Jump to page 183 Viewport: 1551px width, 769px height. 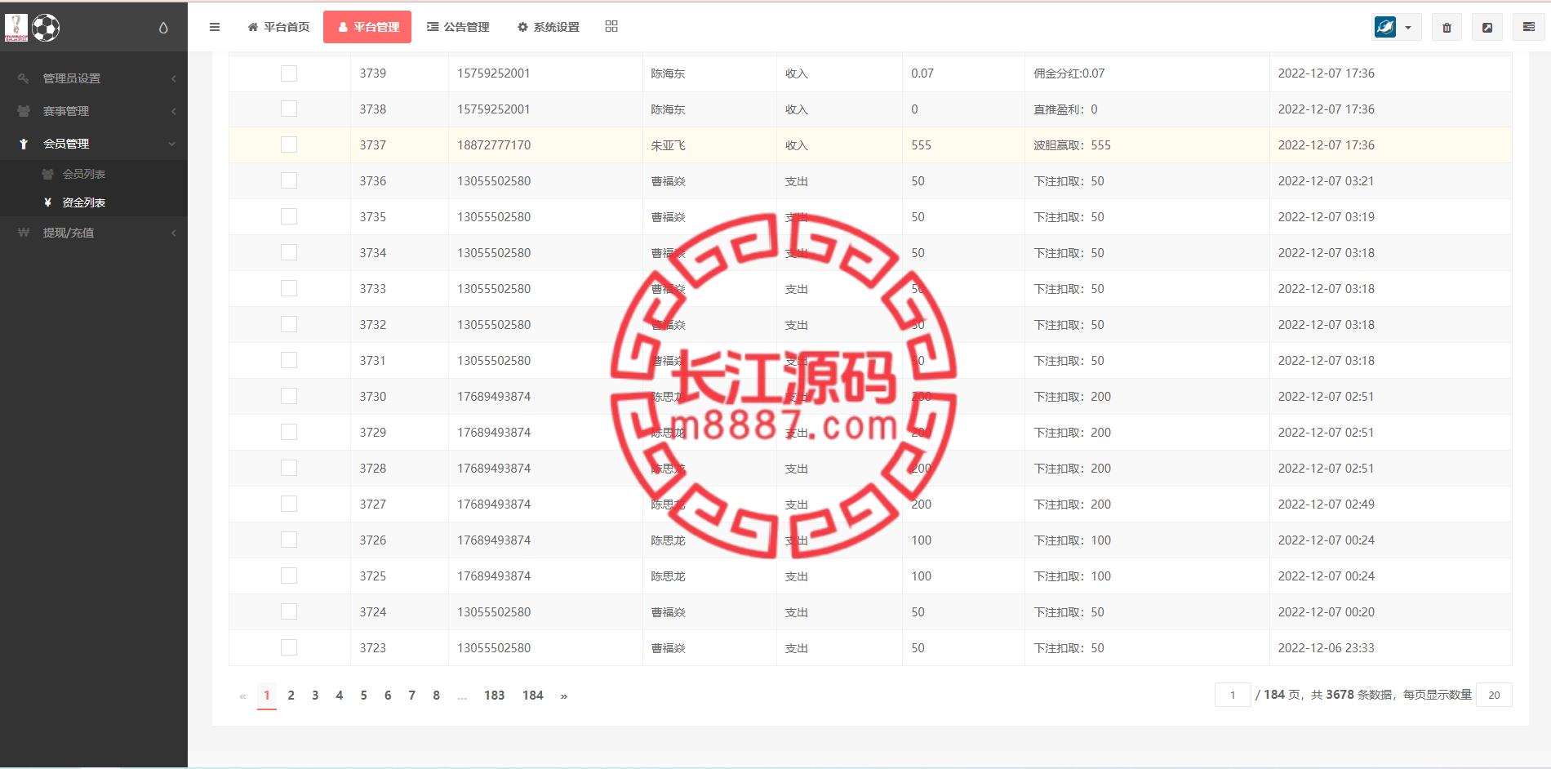click(x=494, y=696)
